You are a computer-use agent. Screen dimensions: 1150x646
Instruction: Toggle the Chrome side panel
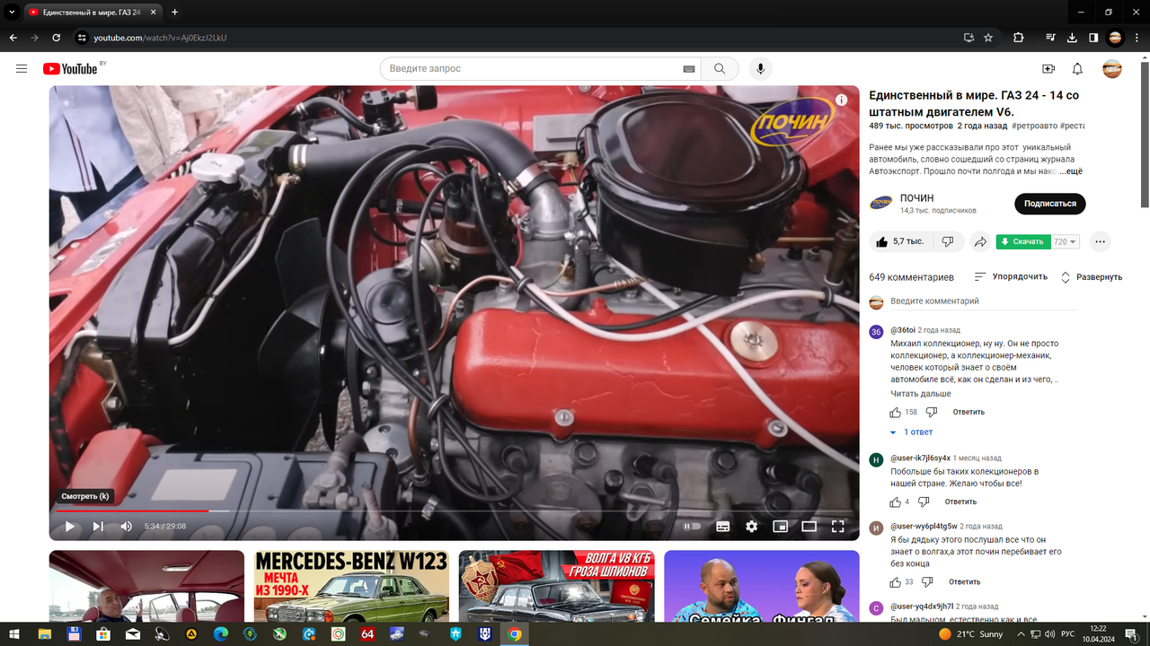click(x=1093, y=38)
